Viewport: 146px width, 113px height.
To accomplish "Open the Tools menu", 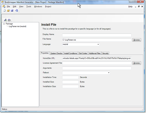I will tap(29, 7).
